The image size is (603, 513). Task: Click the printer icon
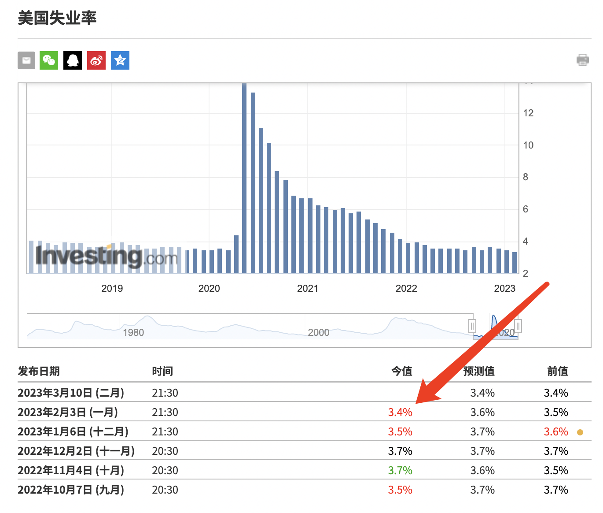point(582,60)
